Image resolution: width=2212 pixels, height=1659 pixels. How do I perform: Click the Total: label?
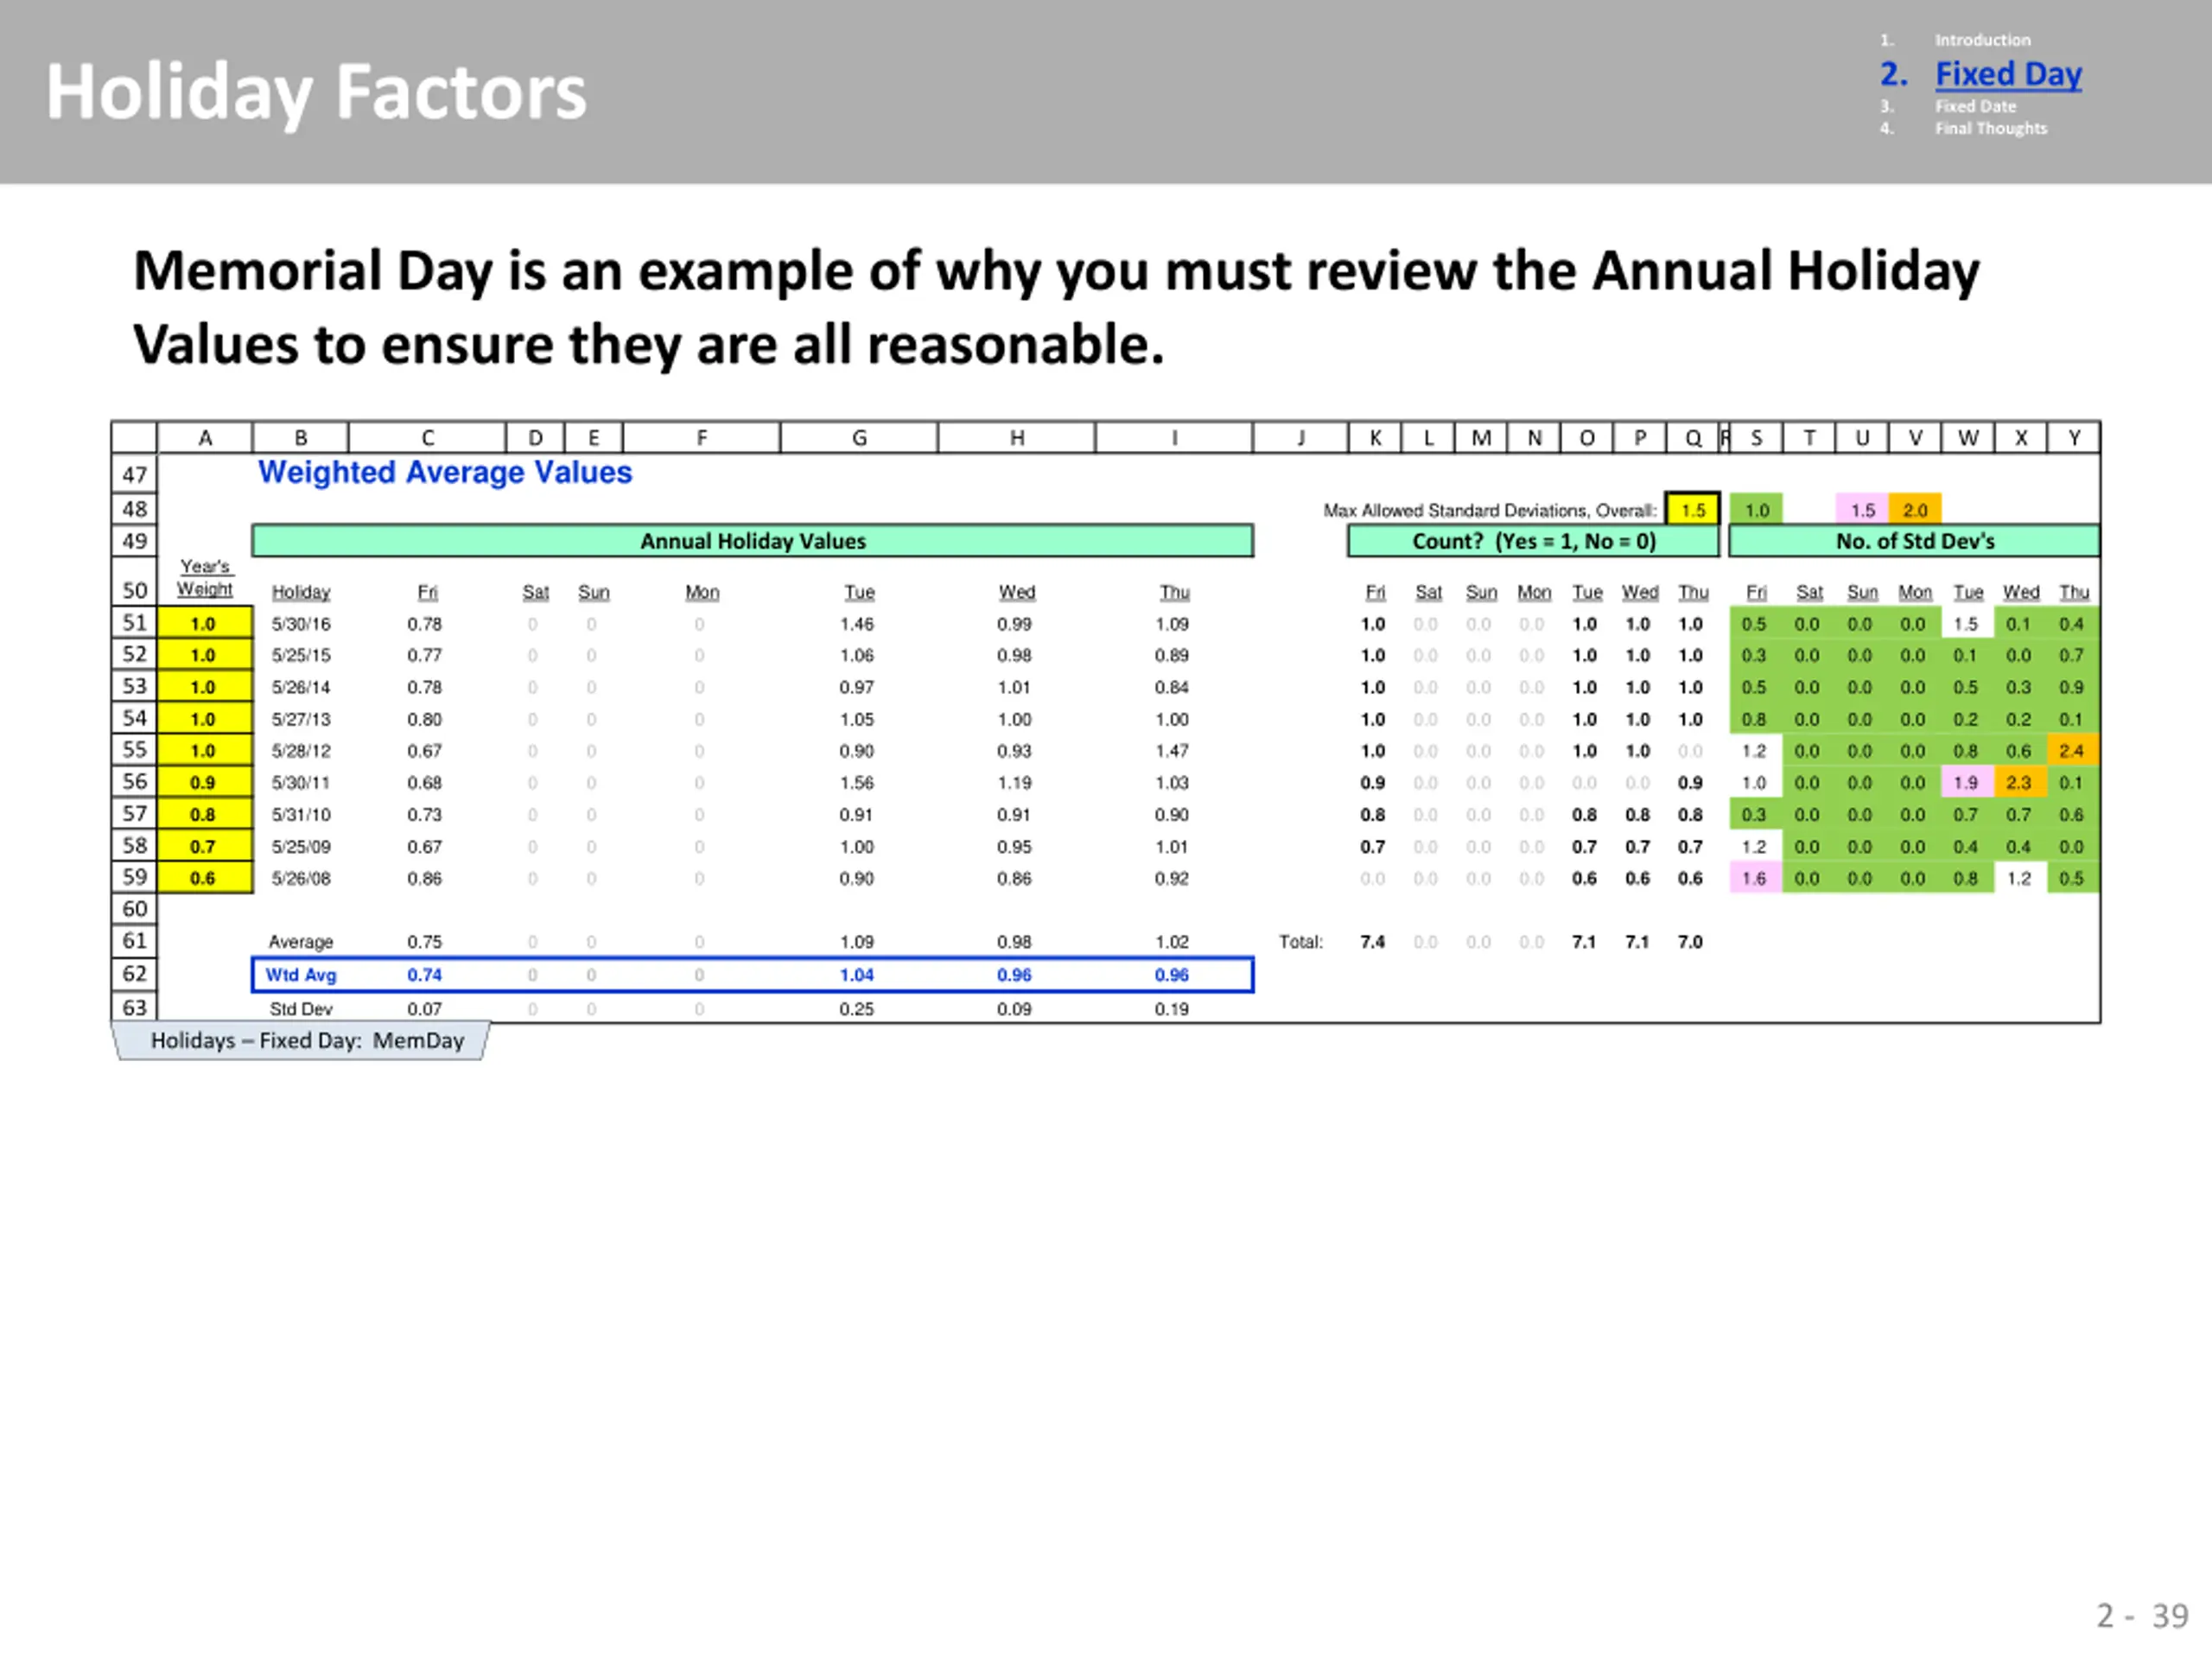coord(1301,942)
